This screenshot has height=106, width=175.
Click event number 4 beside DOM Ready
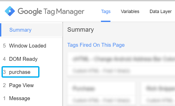(x=4, y=59)
